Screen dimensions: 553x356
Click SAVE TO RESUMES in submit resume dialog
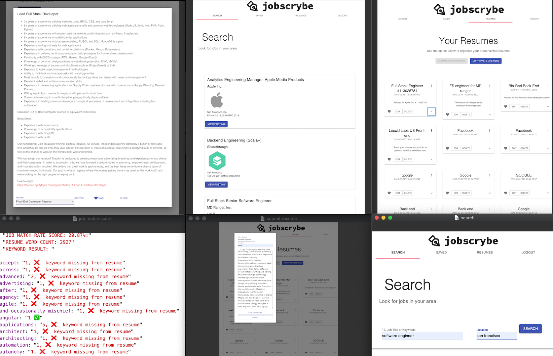(x=255, y=313)
